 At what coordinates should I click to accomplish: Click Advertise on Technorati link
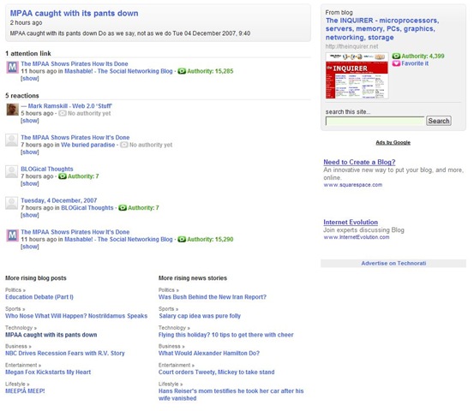(x=393, y=264)
